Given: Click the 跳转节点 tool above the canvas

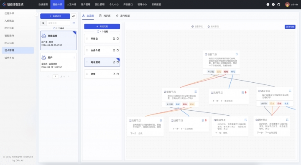Looking at the screenshot, I should pos(213,26).
